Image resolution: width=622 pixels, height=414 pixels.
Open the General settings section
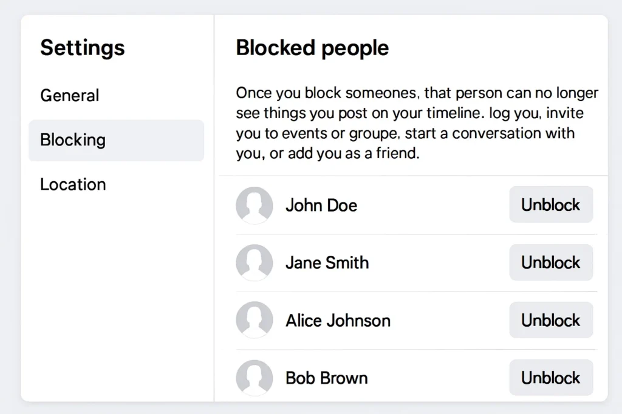tap(69, 95)
